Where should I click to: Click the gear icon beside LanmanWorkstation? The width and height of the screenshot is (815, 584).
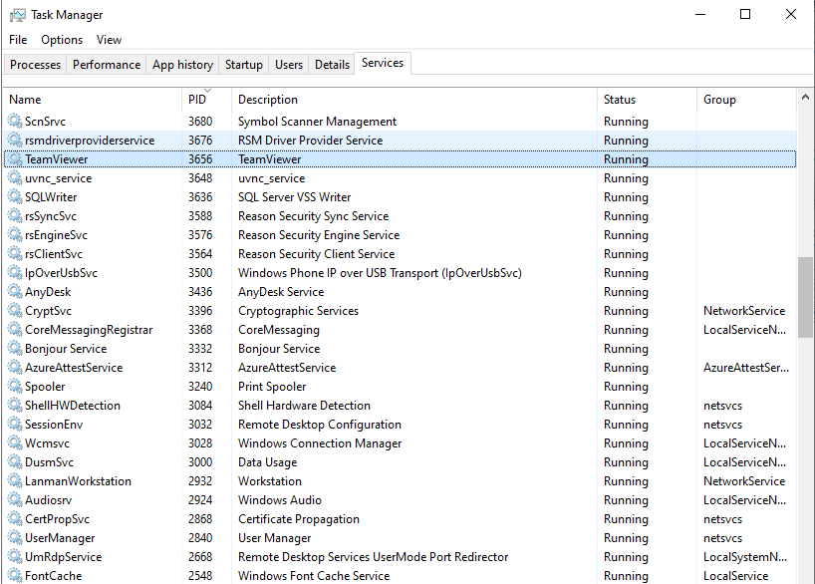[x=15, y=481]
